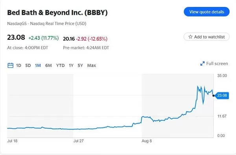The width and height of the screenshot is (236, 155).
Task: Click the Aug 8 date axis label
Action: click(147, 141)
